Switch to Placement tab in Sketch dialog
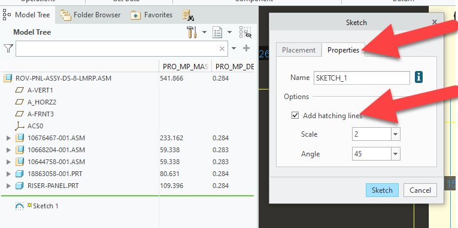The width and height of the screenshot is (458, 228). 299,50
